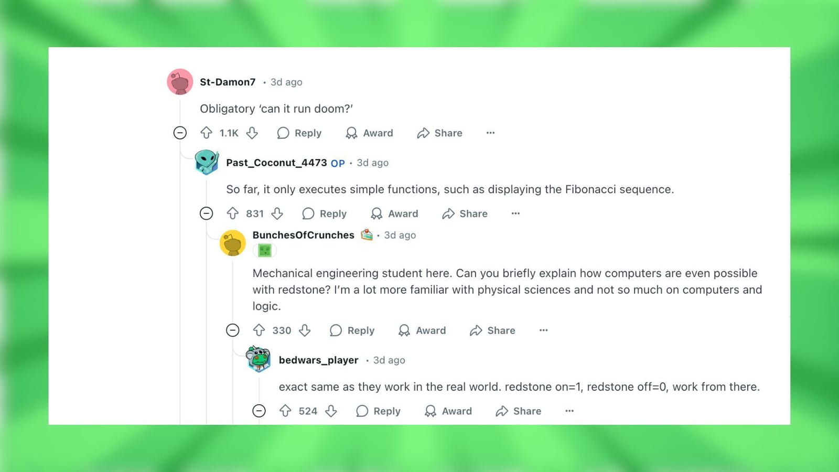This screenshot has width=839, height=472.
Task: Click bedwars_player's avatar image
Action: pyautogui.click(x=259, y=359)
